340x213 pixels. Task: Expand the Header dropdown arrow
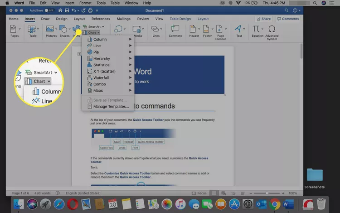tap(199, 29)
